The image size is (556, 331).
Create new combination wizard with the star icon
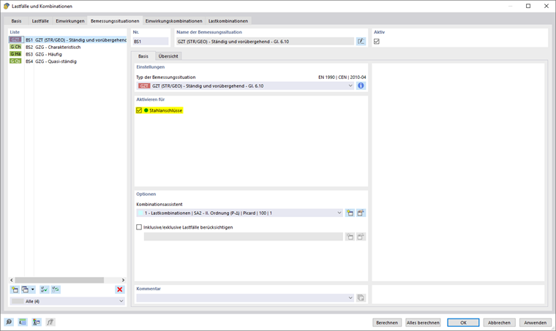350,213
